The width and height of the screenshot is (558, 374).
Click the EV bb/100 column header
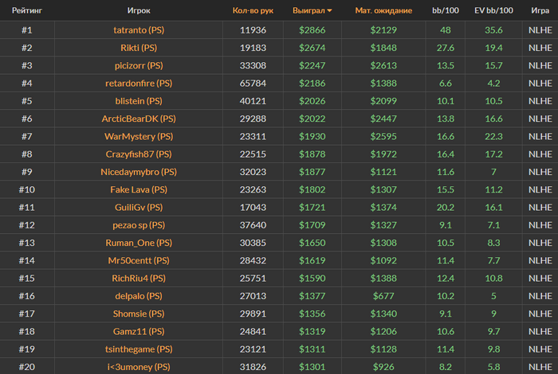[x=493, y=10]
